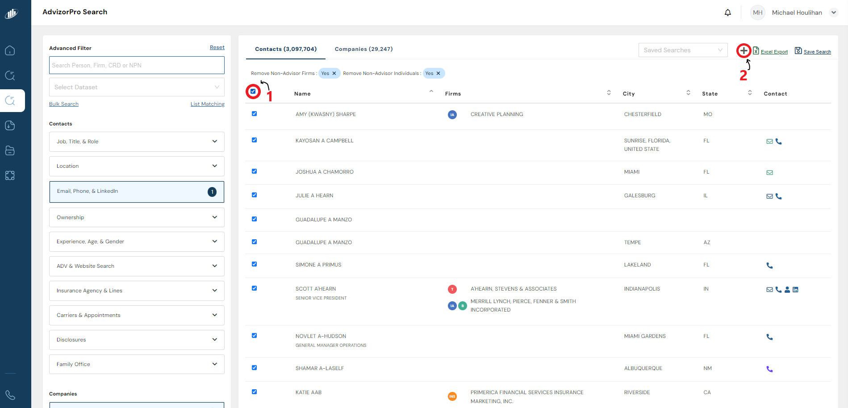Click the notification bell icon
848x408 pixels.
coord(727,12)
